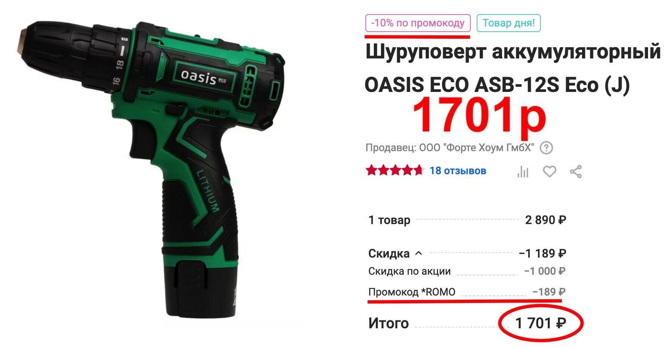
Task: Add the drill to comparison list
Action: (523, 172)
